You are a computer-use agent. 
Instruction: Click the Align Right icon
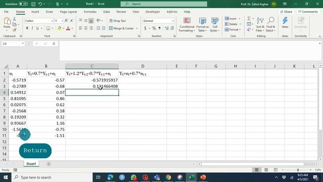[x=91, y=28]
